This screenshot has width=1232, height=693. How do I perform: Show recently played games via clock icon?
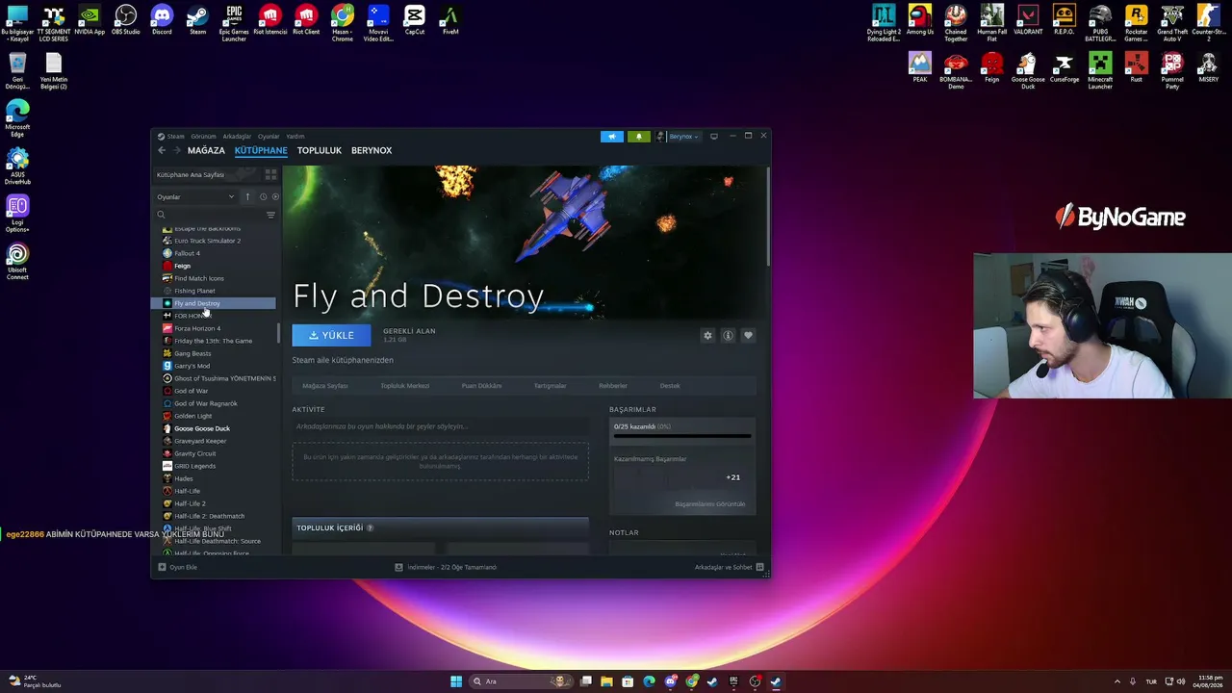(263, 197)
